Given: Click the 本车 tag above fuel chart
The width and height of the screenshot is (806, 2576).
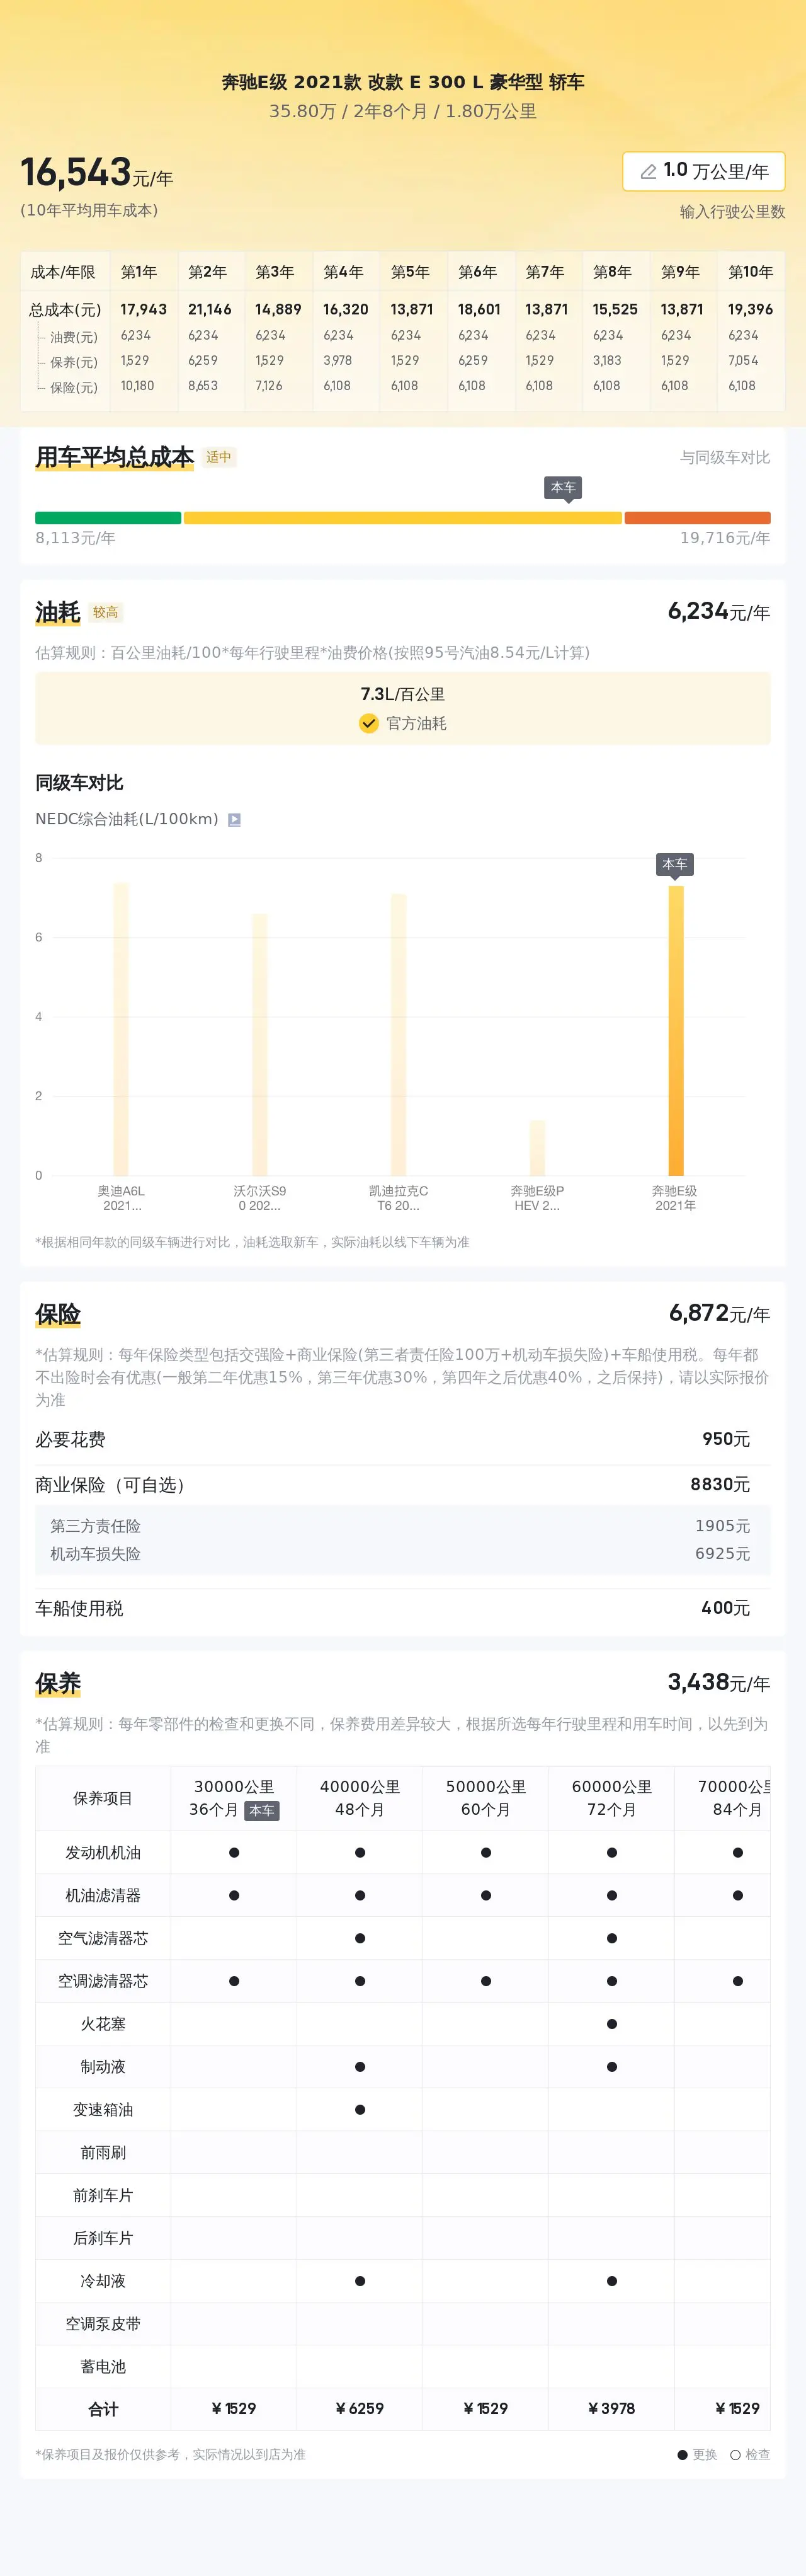Looking at the screenshot, I should point(675,864).
